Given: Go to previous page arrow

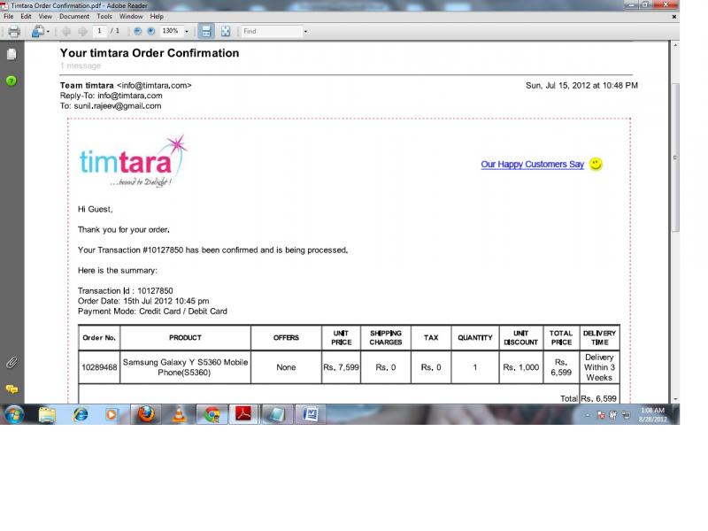Looking at the screenshot, I should click(x=66, y=31).
